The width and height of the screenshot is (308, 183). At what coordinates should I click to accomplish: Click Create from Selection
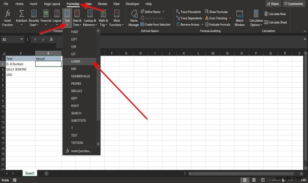coord(155,24)
